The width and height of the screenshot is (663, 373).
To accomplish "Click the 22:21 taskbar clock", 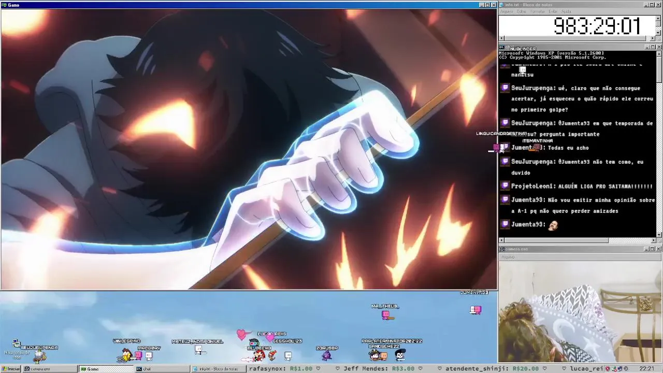I will click(646, 369).
